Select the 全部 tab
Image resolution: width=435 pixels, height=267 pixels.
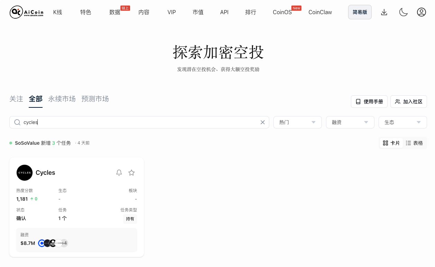pos(36,99)
